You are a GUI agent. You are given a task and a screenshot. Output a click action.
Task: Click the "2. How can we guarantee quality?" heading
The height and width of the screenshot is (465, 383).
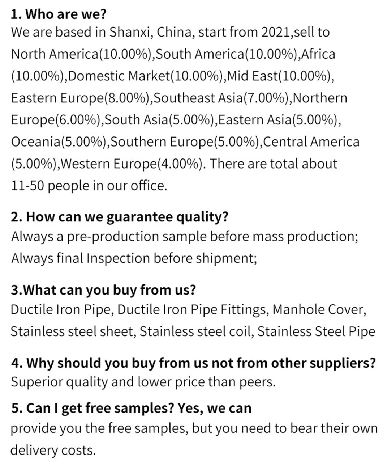click(x=120, y=217)
